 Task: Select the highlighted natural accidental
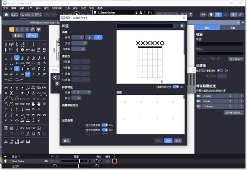[x=17, y=69]
